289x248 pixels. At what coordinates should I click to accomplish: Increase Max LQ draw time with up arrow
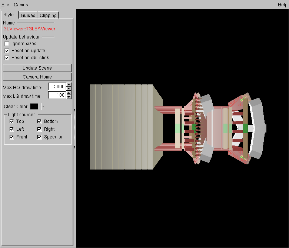[x=69, y=93]
